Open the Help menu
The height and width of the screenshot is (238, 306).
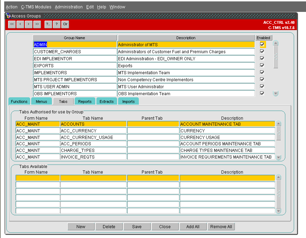pos(102,7)
